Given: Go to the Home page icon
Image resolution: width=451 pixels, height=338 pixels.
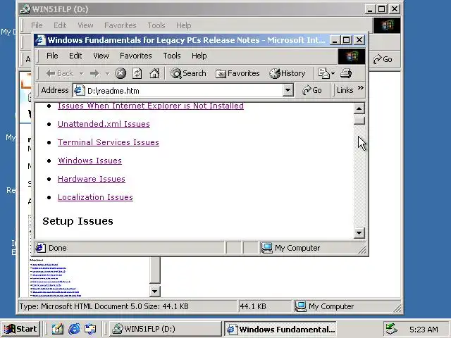Looking at the screenshot, I should pos(154,73).
